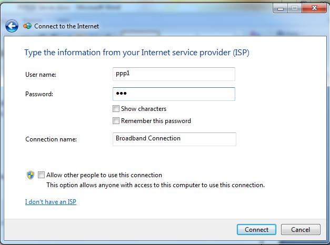330x245 pixels.
Task: Minimize the wizard window
Action: point(281,8)
